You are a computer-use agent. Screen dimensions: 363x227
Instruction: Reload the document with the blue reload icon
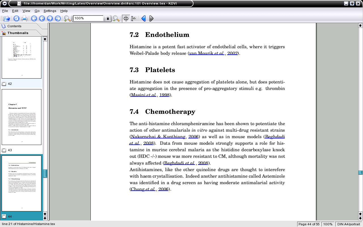[x=16, y=19]
